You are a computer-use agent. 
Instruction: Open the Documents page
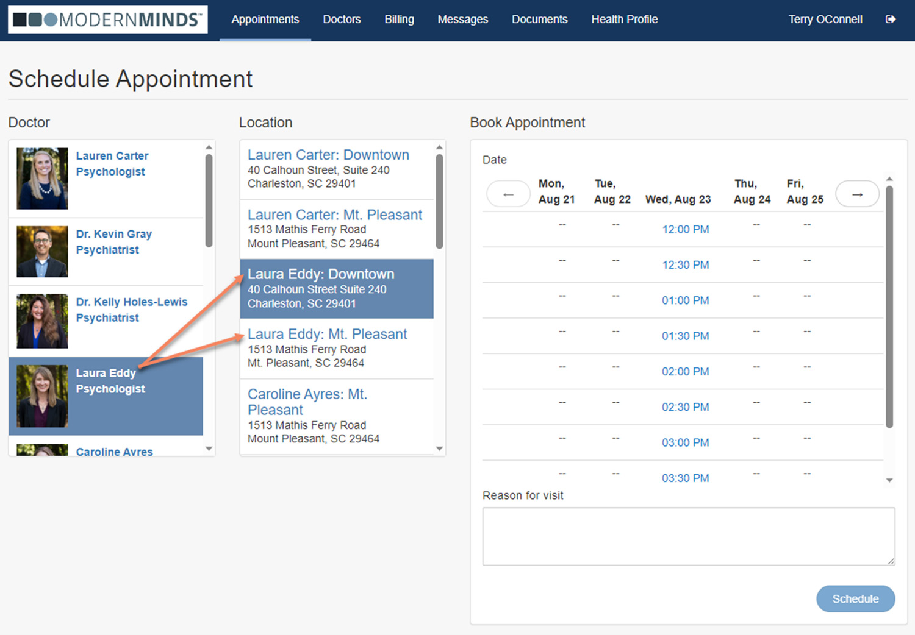(539, 19)
